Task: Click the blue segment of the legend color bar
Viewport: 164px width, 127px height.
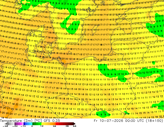Action: (28, 124)
